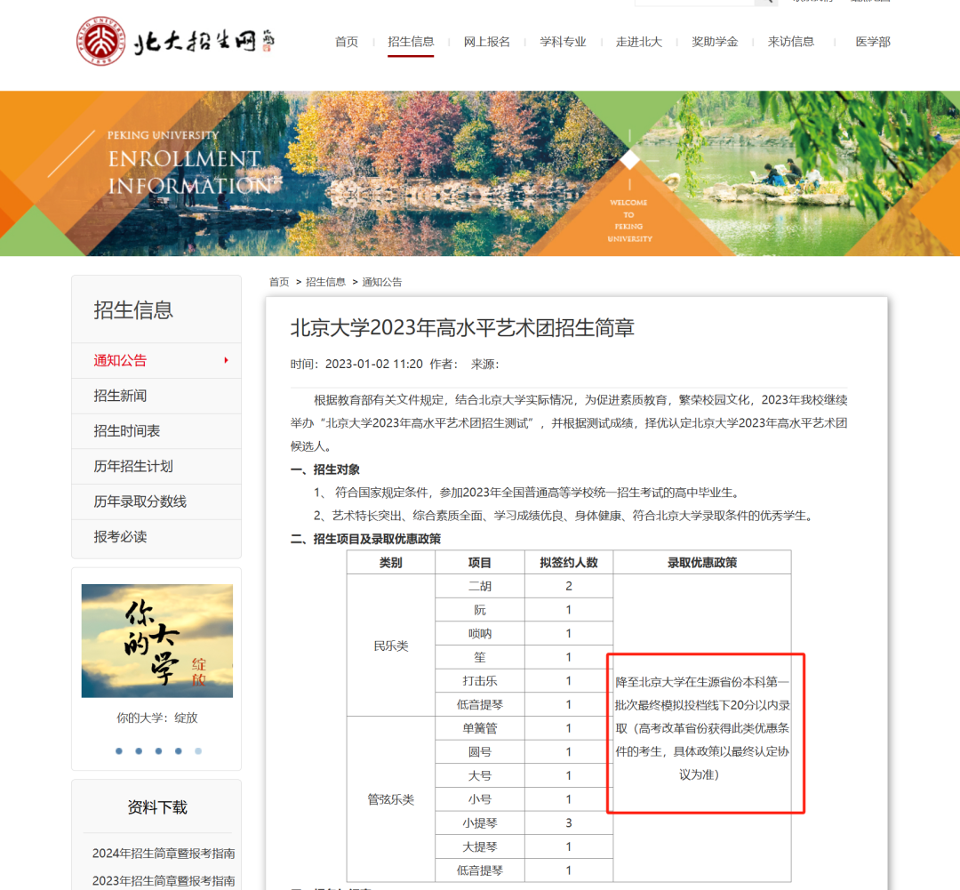
Task: Open 招生新闻 in the sidebar
Action: pyautogui.click(x=156, y=396)
